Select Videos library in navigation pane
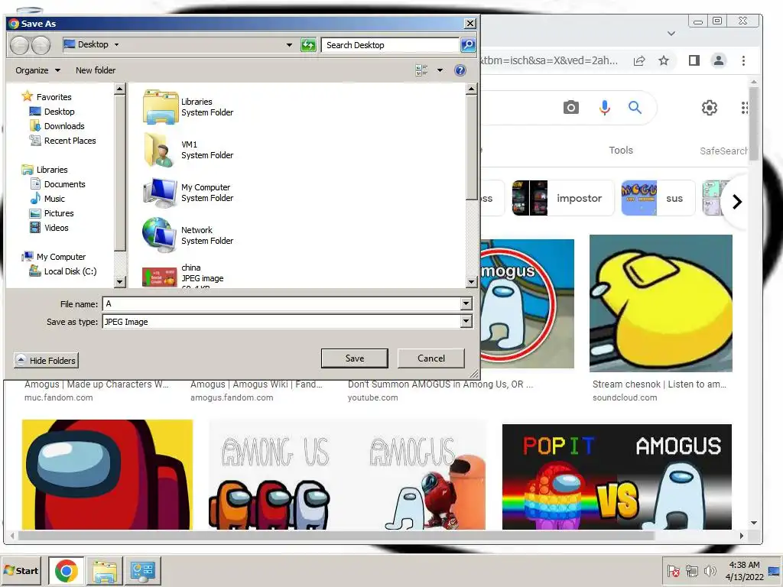This screenshot has width=783, height=587. pos(50,228)
